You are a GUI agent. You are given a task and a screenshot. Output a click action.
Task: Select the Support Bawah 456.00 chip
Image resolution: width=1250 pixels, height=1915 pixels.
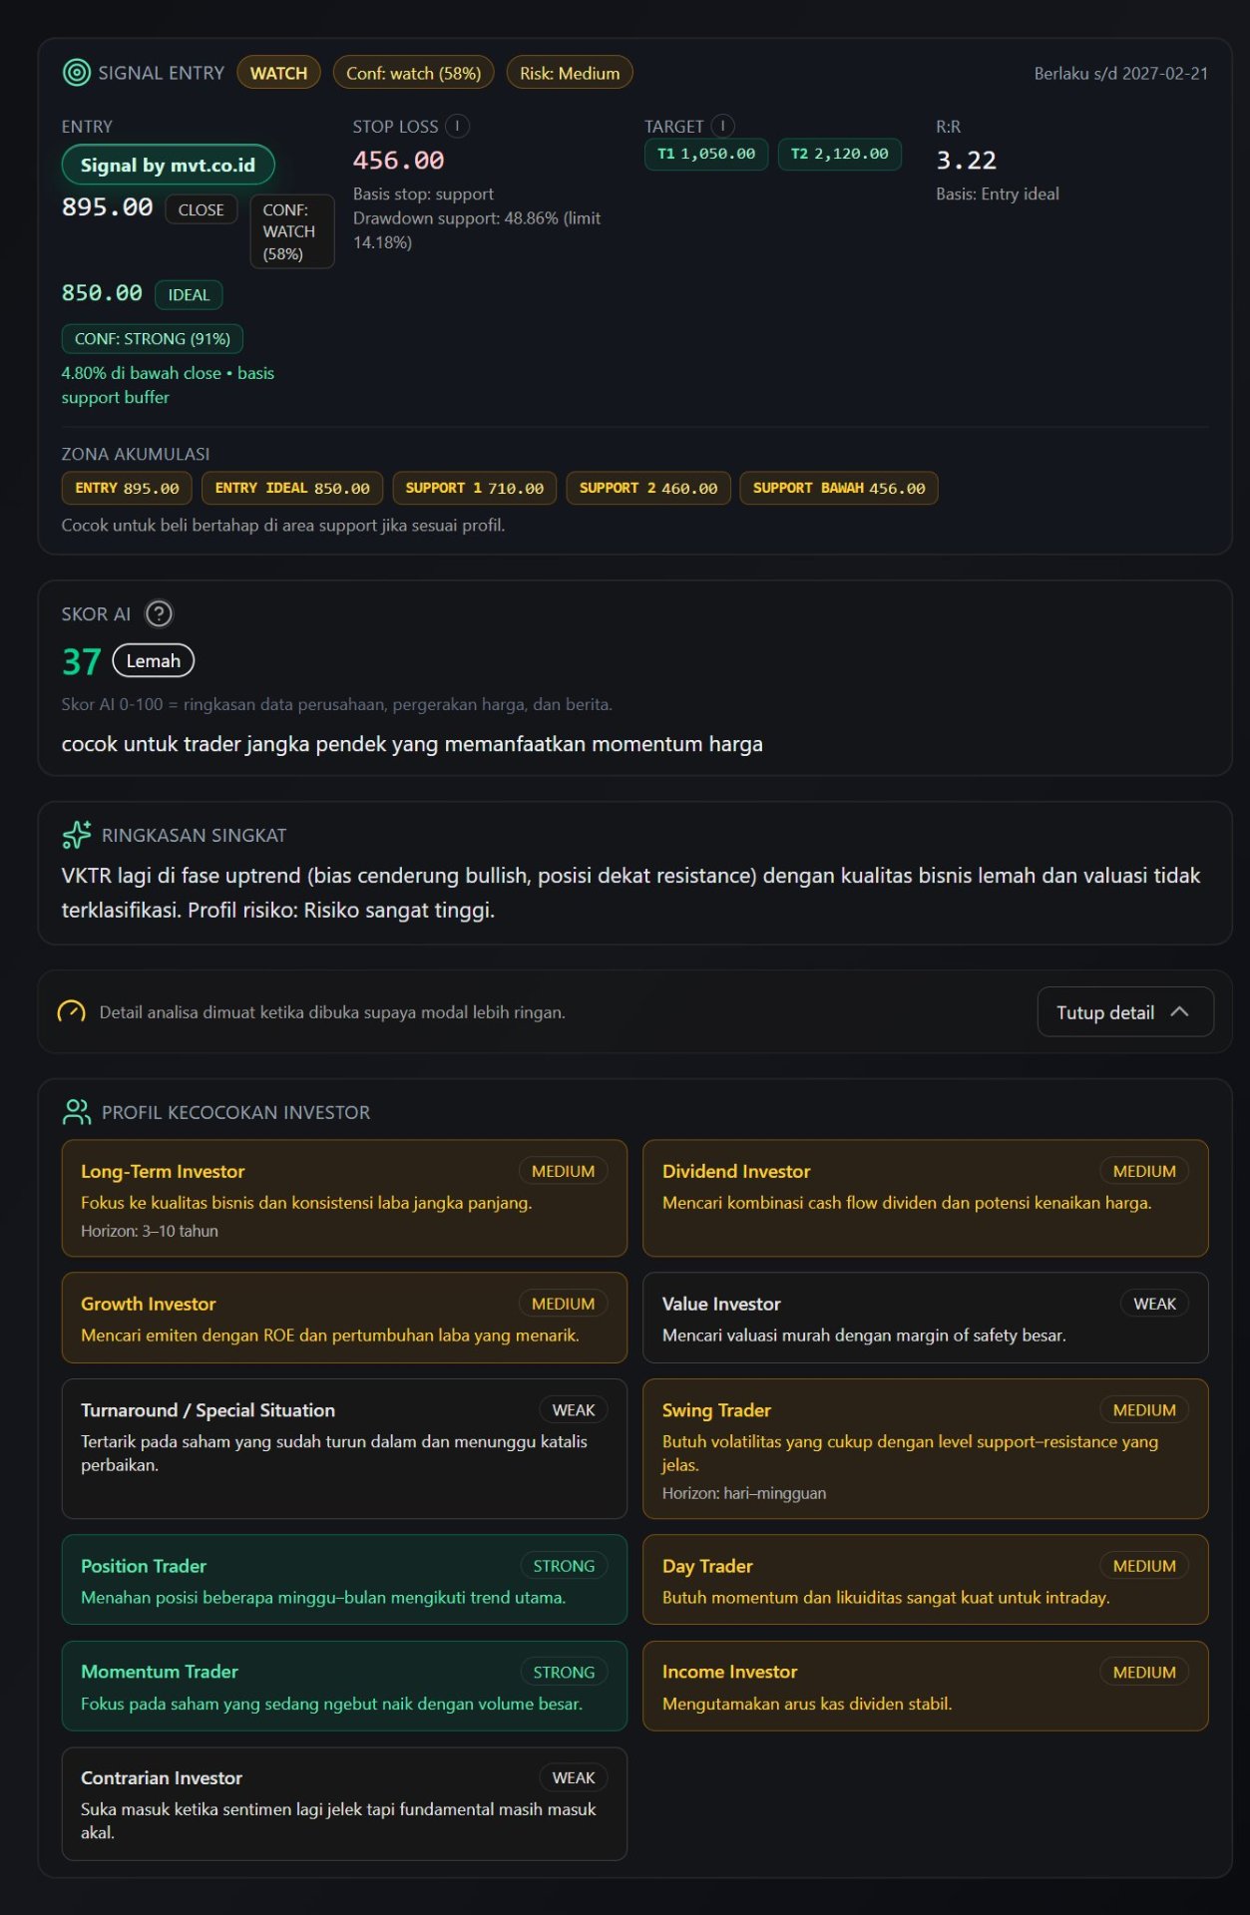tap(839, 488)
